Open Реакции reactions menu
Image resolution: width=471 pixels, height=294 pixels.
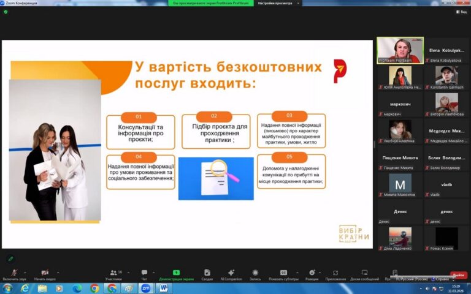312,274
